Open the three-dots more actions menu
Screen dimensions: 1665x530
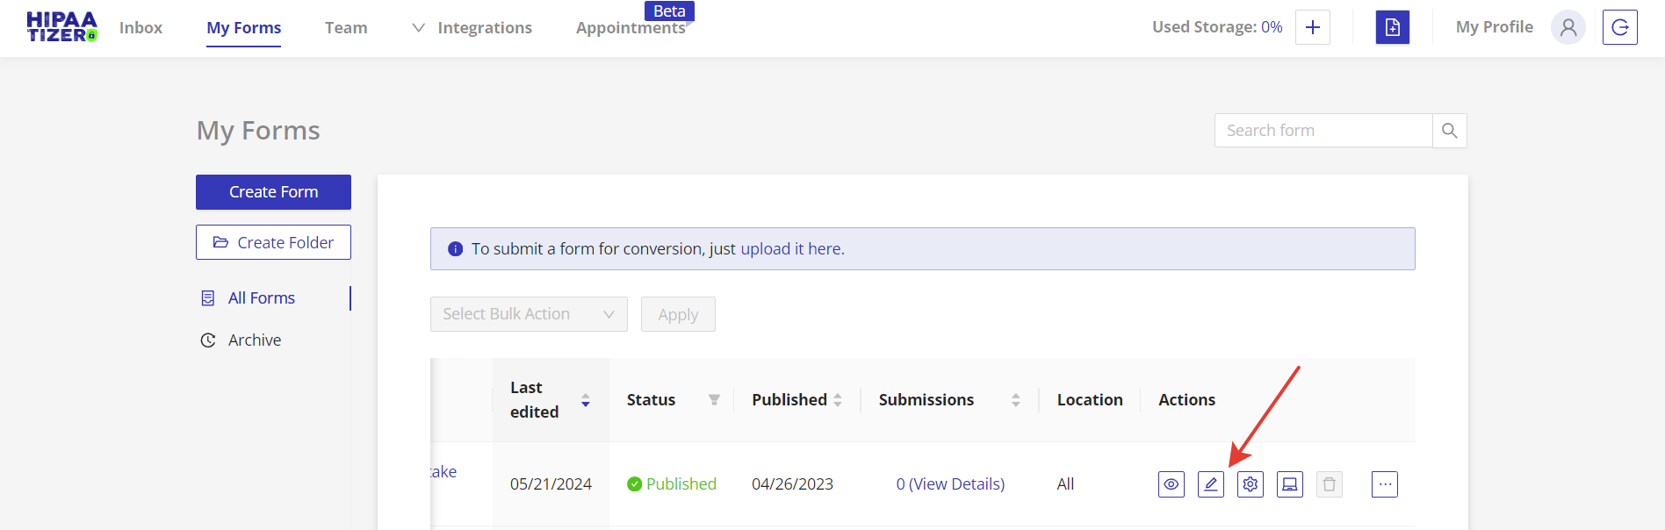click(x=1384, y=484)
